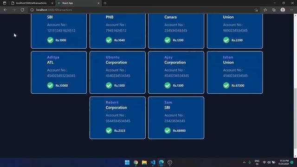Click the green checkmark beside Rs.68900
This screenshot has width=297, height=167.
[x=168, y=130]
